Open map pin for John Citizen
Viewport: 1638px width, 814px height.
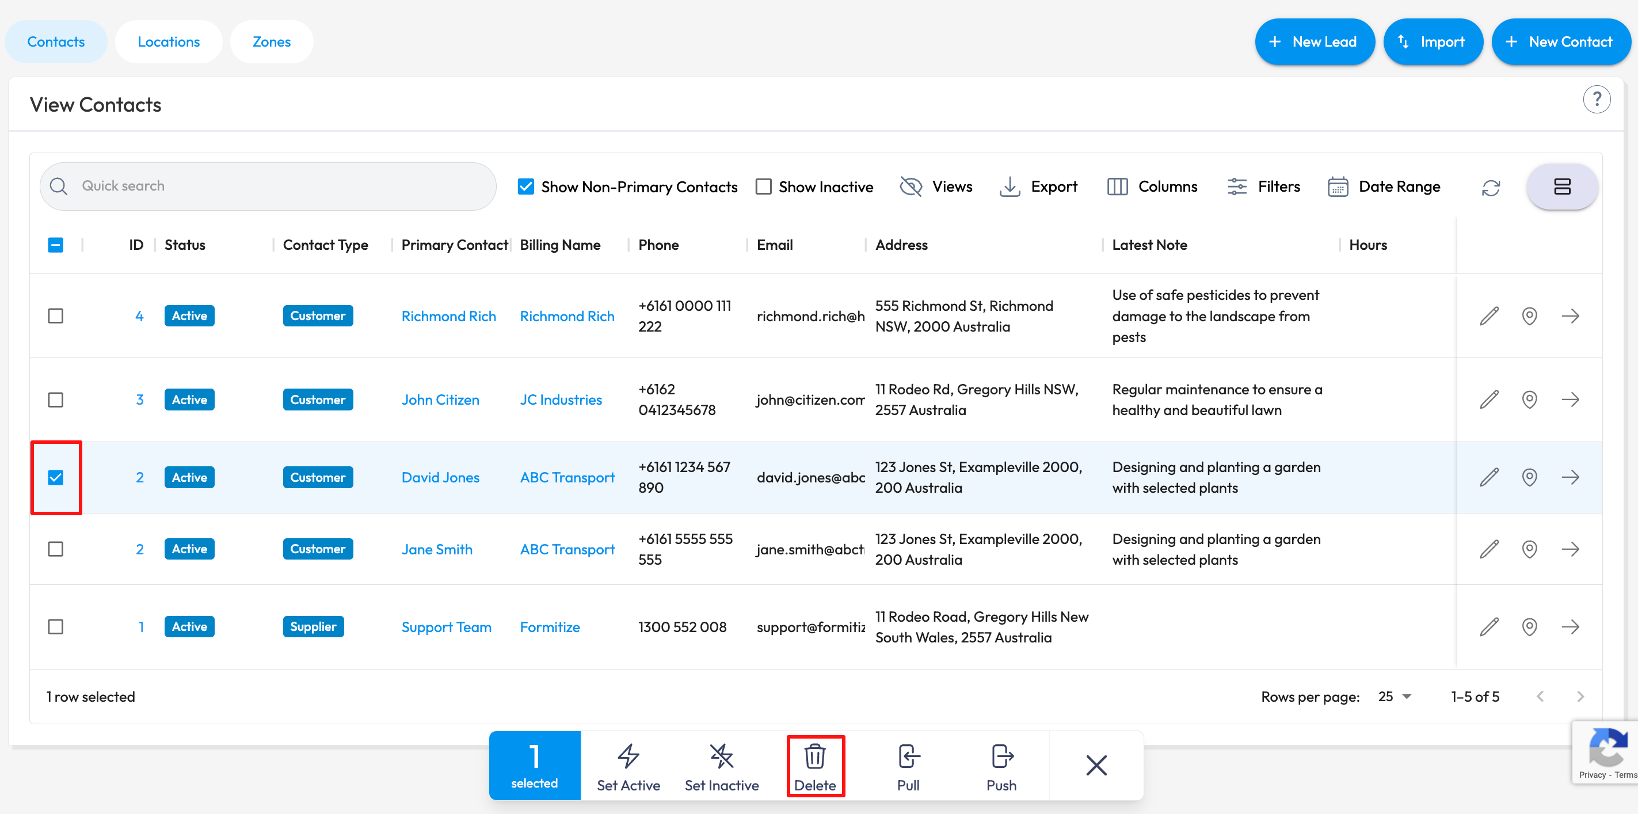click(x=1529, y=400)
